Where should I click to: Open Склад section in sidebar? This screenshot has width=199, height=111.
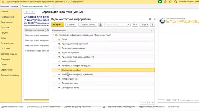click(x=3, y=38)
